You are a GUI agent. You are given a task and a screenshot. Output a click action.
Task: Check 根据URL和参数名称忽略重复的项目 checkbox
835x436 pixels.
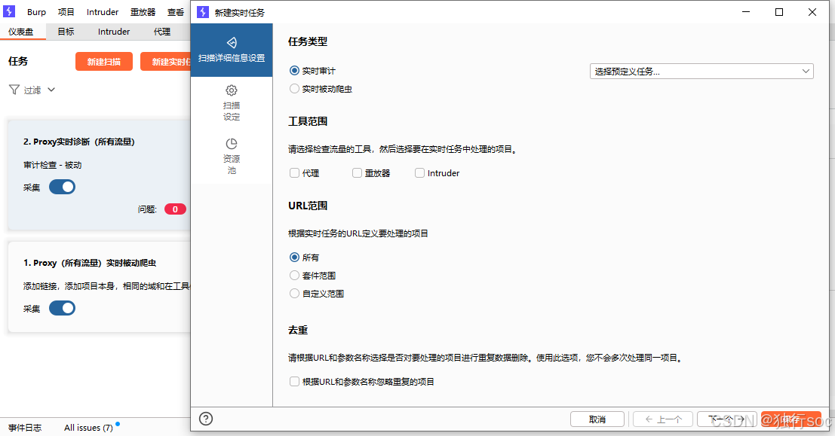[294, 381]
